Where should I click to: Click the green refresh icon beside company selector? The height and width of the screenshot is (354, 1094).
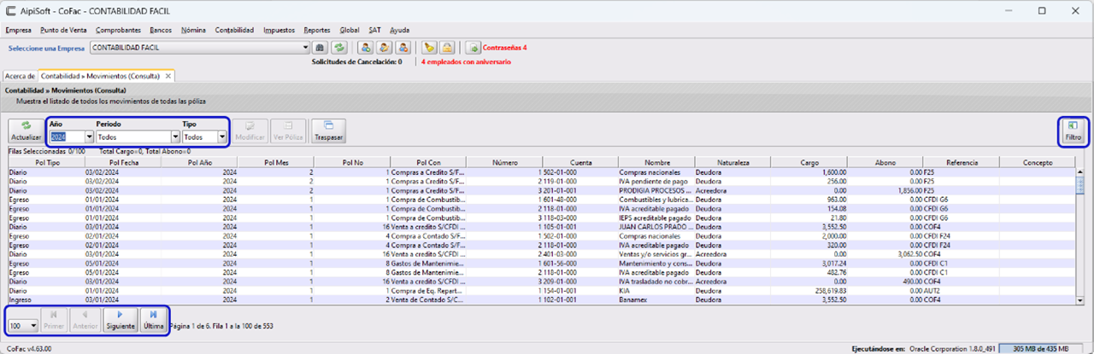tap(338, 48)
